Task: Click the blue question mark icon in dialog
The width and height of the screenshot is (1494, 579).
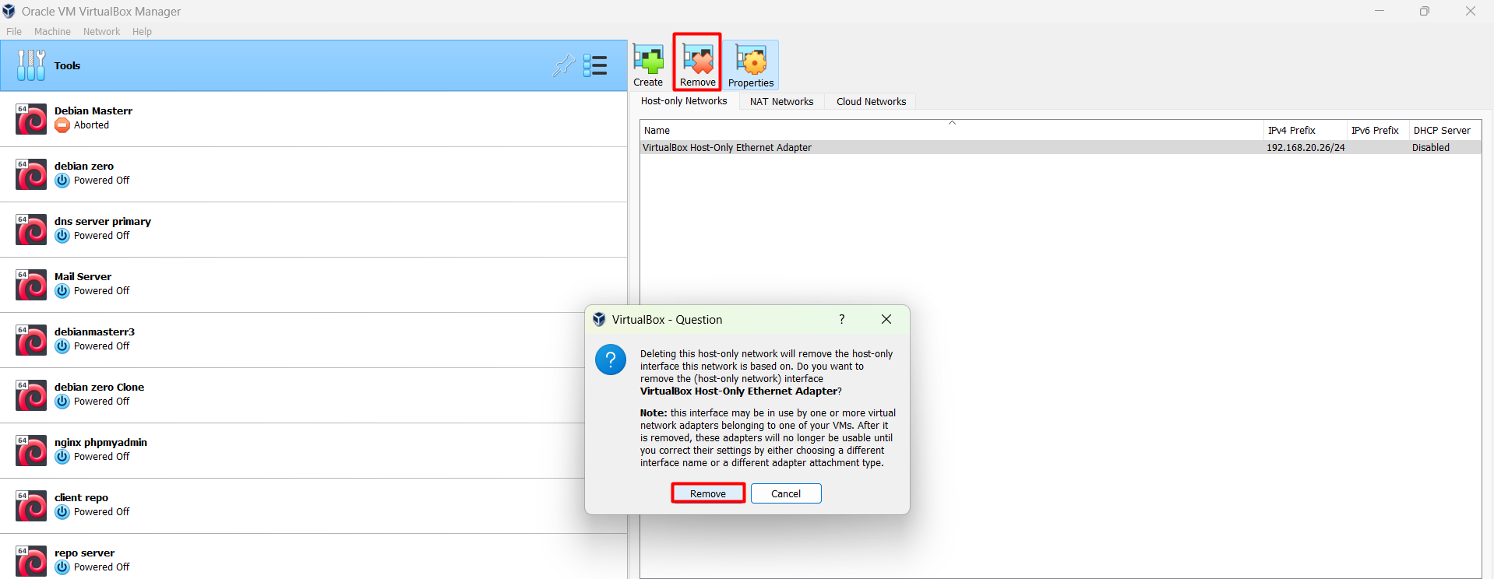Action: (611, 360)
